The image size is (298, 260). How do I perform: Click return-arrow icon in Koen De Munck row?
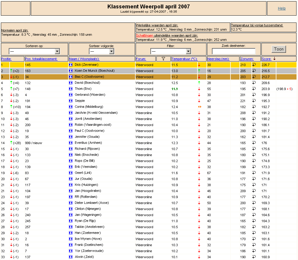(254, 71)
